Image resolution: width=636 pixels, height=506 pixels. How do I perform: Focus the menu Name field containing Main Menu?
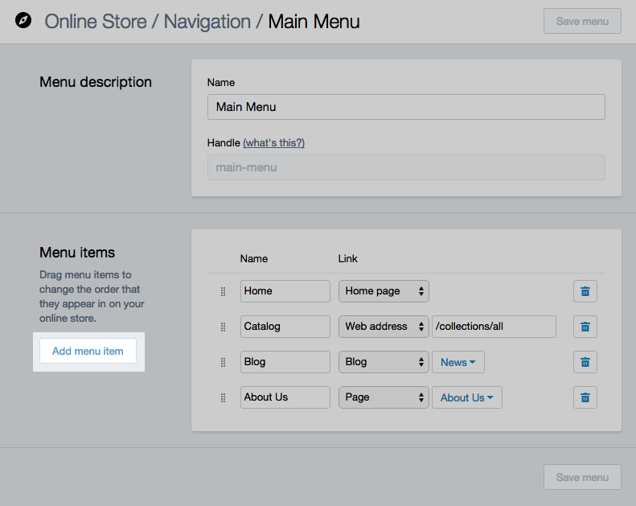point(406,107)
